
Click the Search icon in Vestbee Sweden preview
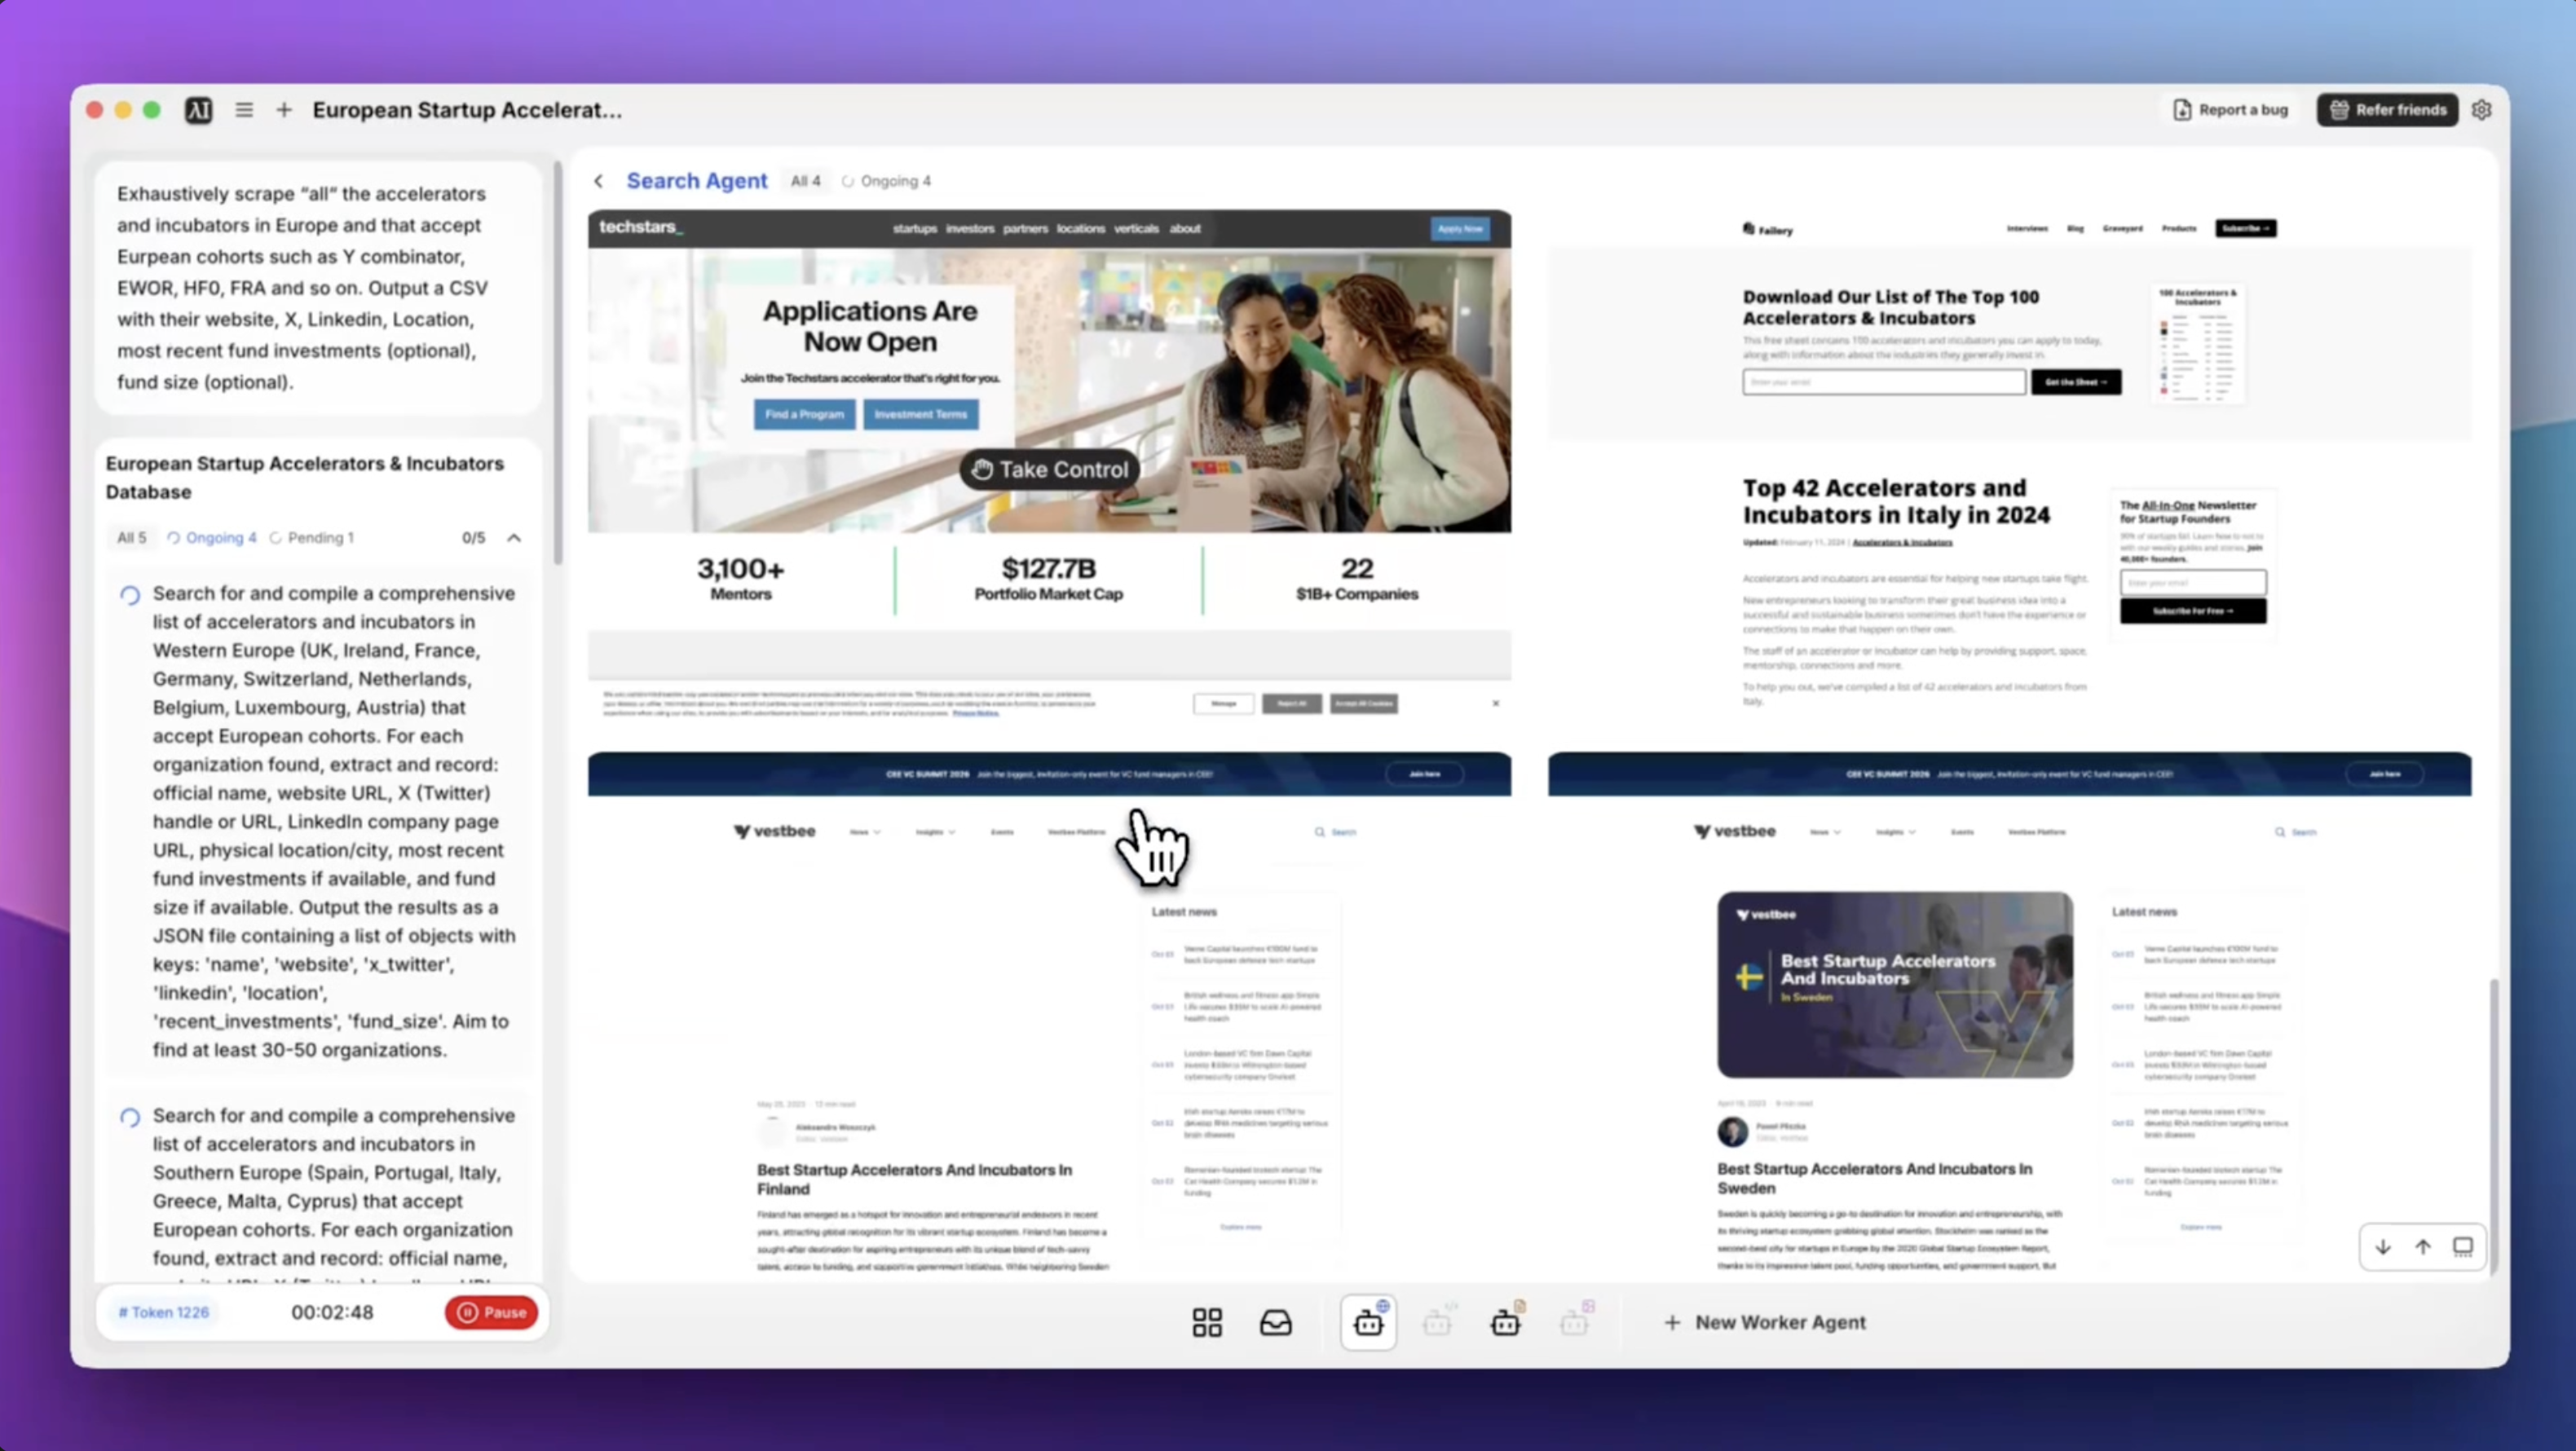[x=2295, y=832]
